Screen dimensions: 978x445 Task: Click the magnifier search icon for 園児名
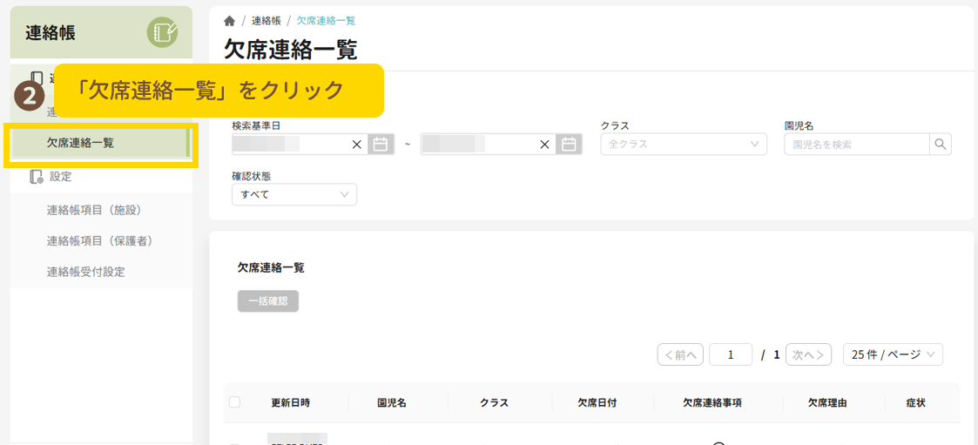pyautogui.click(x=941, y=144)
